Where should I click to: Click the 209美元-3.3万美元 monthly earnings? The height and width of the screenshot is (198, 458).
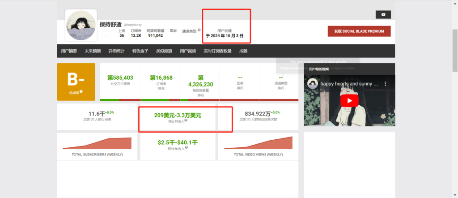(x=178, y=115)
